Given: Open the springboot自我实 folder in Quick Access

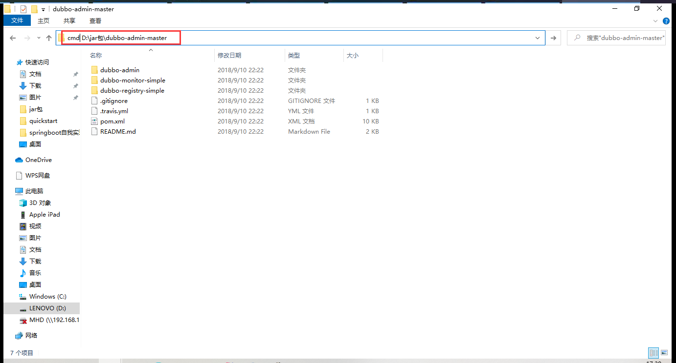Looking at the screenshot, I should (x=49, y=133).
